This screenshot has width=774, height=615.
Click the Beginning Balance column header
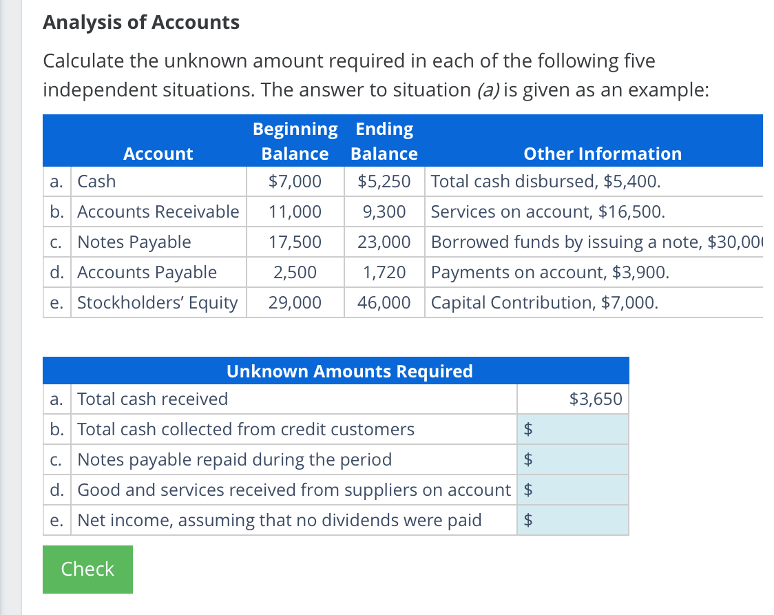pyautogui.click(x=295, y=140)
